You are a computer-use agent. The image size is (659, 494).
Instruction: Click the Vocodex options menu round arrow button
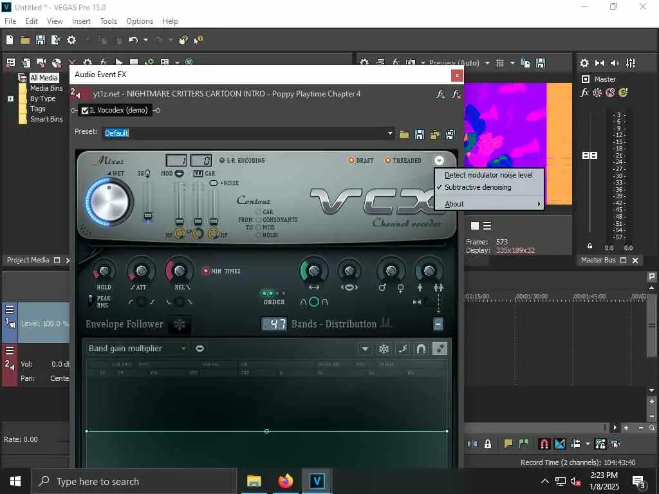[439, 160]
